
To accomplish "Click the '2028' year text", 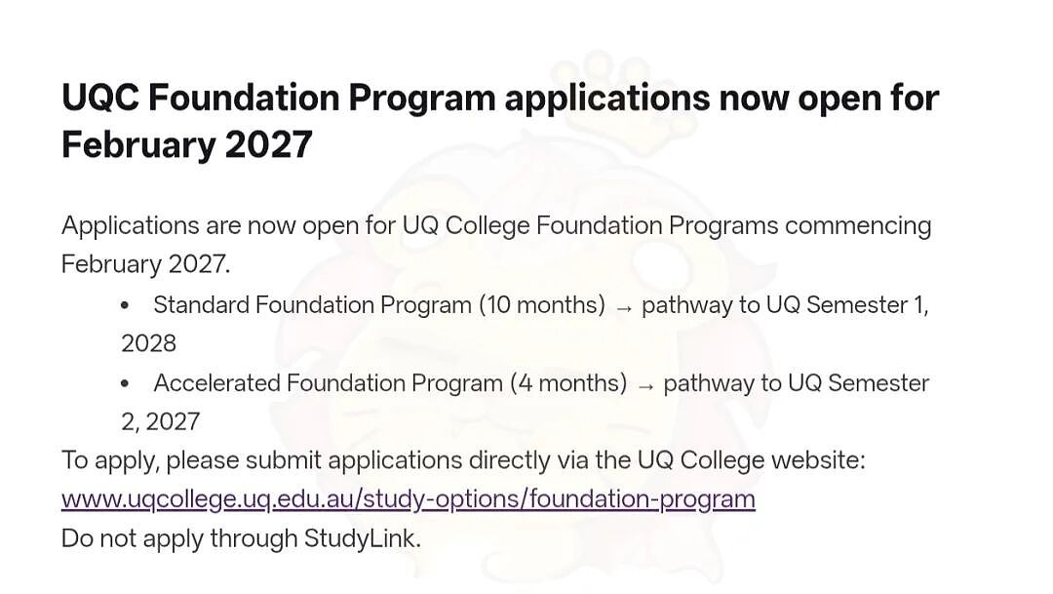I will click(x=148, y=343).
